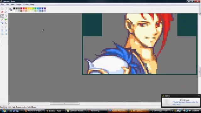This screenshot has width=201, height=113.
Task: Pick the black color swatch
Action: (x=14, y=8)
